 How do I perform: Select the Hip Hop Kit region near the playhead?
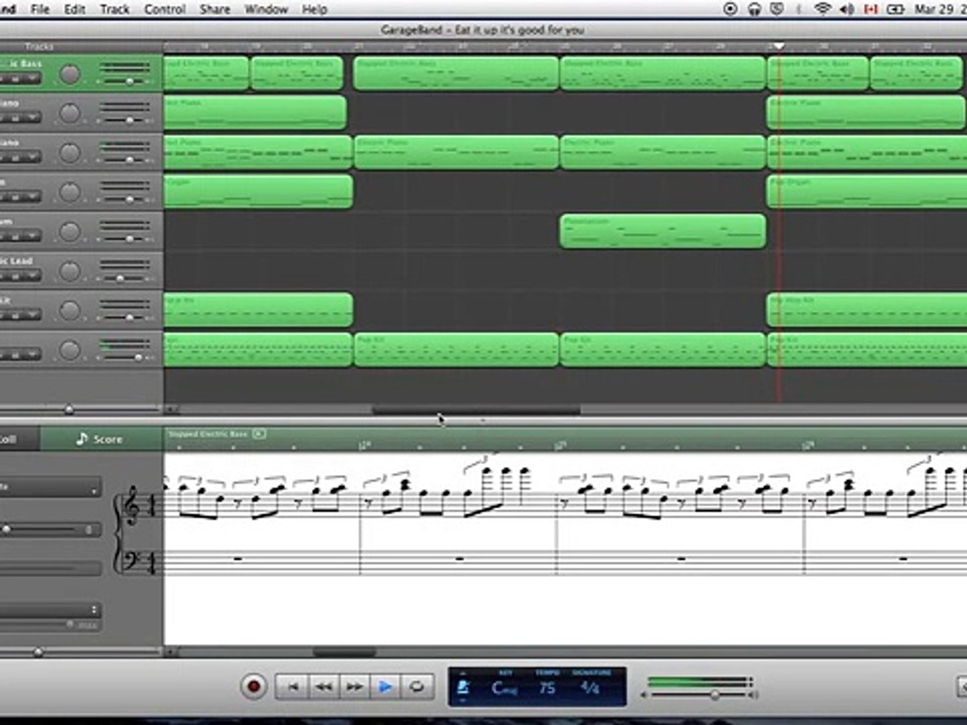click(x=866, y=310)
